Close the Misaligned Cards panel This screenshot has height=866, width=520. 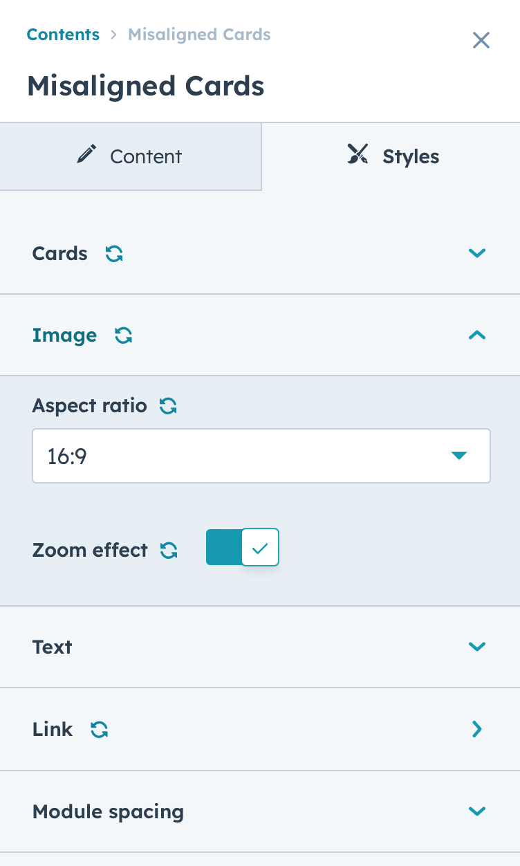[481, 40]
